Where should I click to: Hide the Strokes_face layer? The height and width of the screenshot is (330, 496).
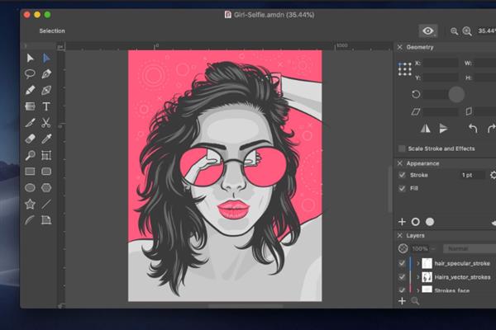(402, 290)
